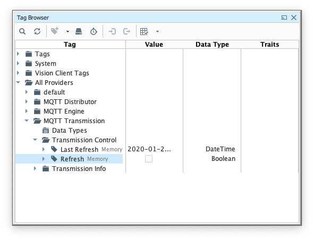The height and width of the screenshot is (240, 314).
Task: Expand the Tags folder
Action: click(18, 54)
